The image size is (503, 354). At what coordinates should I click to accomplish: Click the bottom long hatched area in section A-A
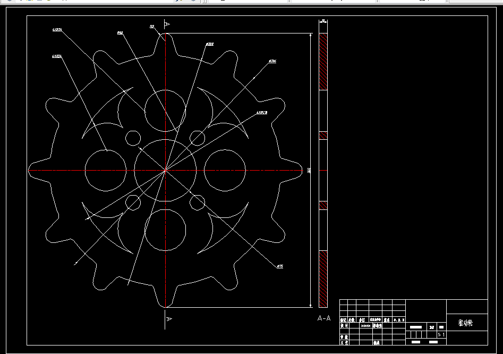pos(323,279)
